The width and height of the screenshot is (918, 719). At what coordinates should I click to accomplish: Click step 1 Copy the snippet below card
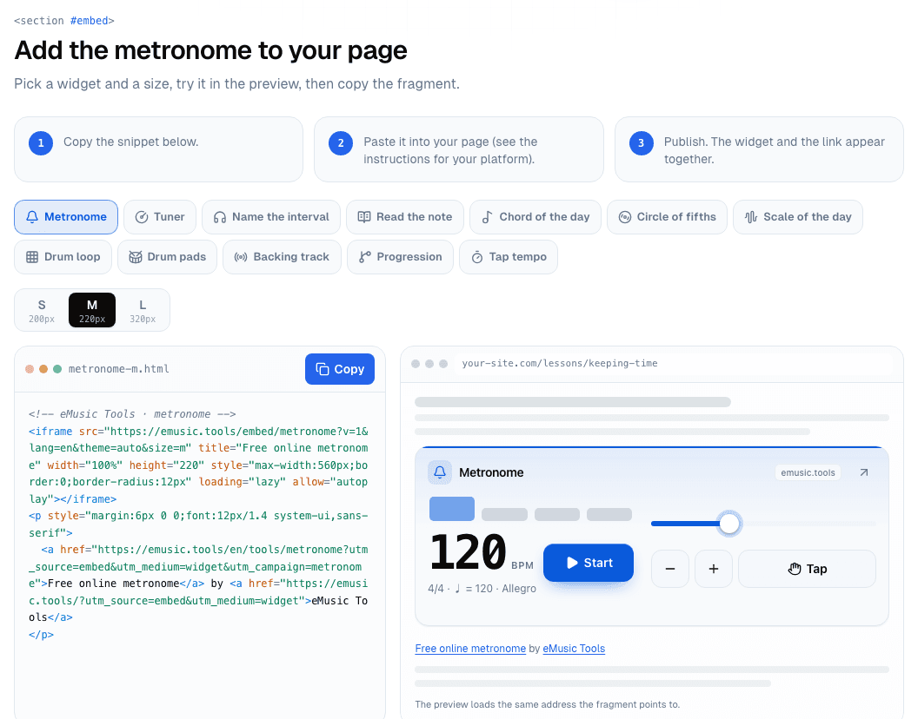(159, 149)
